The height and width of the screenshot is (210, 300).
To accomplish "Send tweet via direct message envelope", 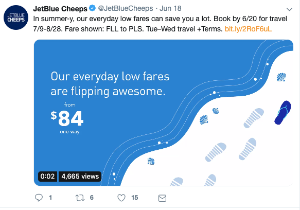I will click(x=162, y=198).
